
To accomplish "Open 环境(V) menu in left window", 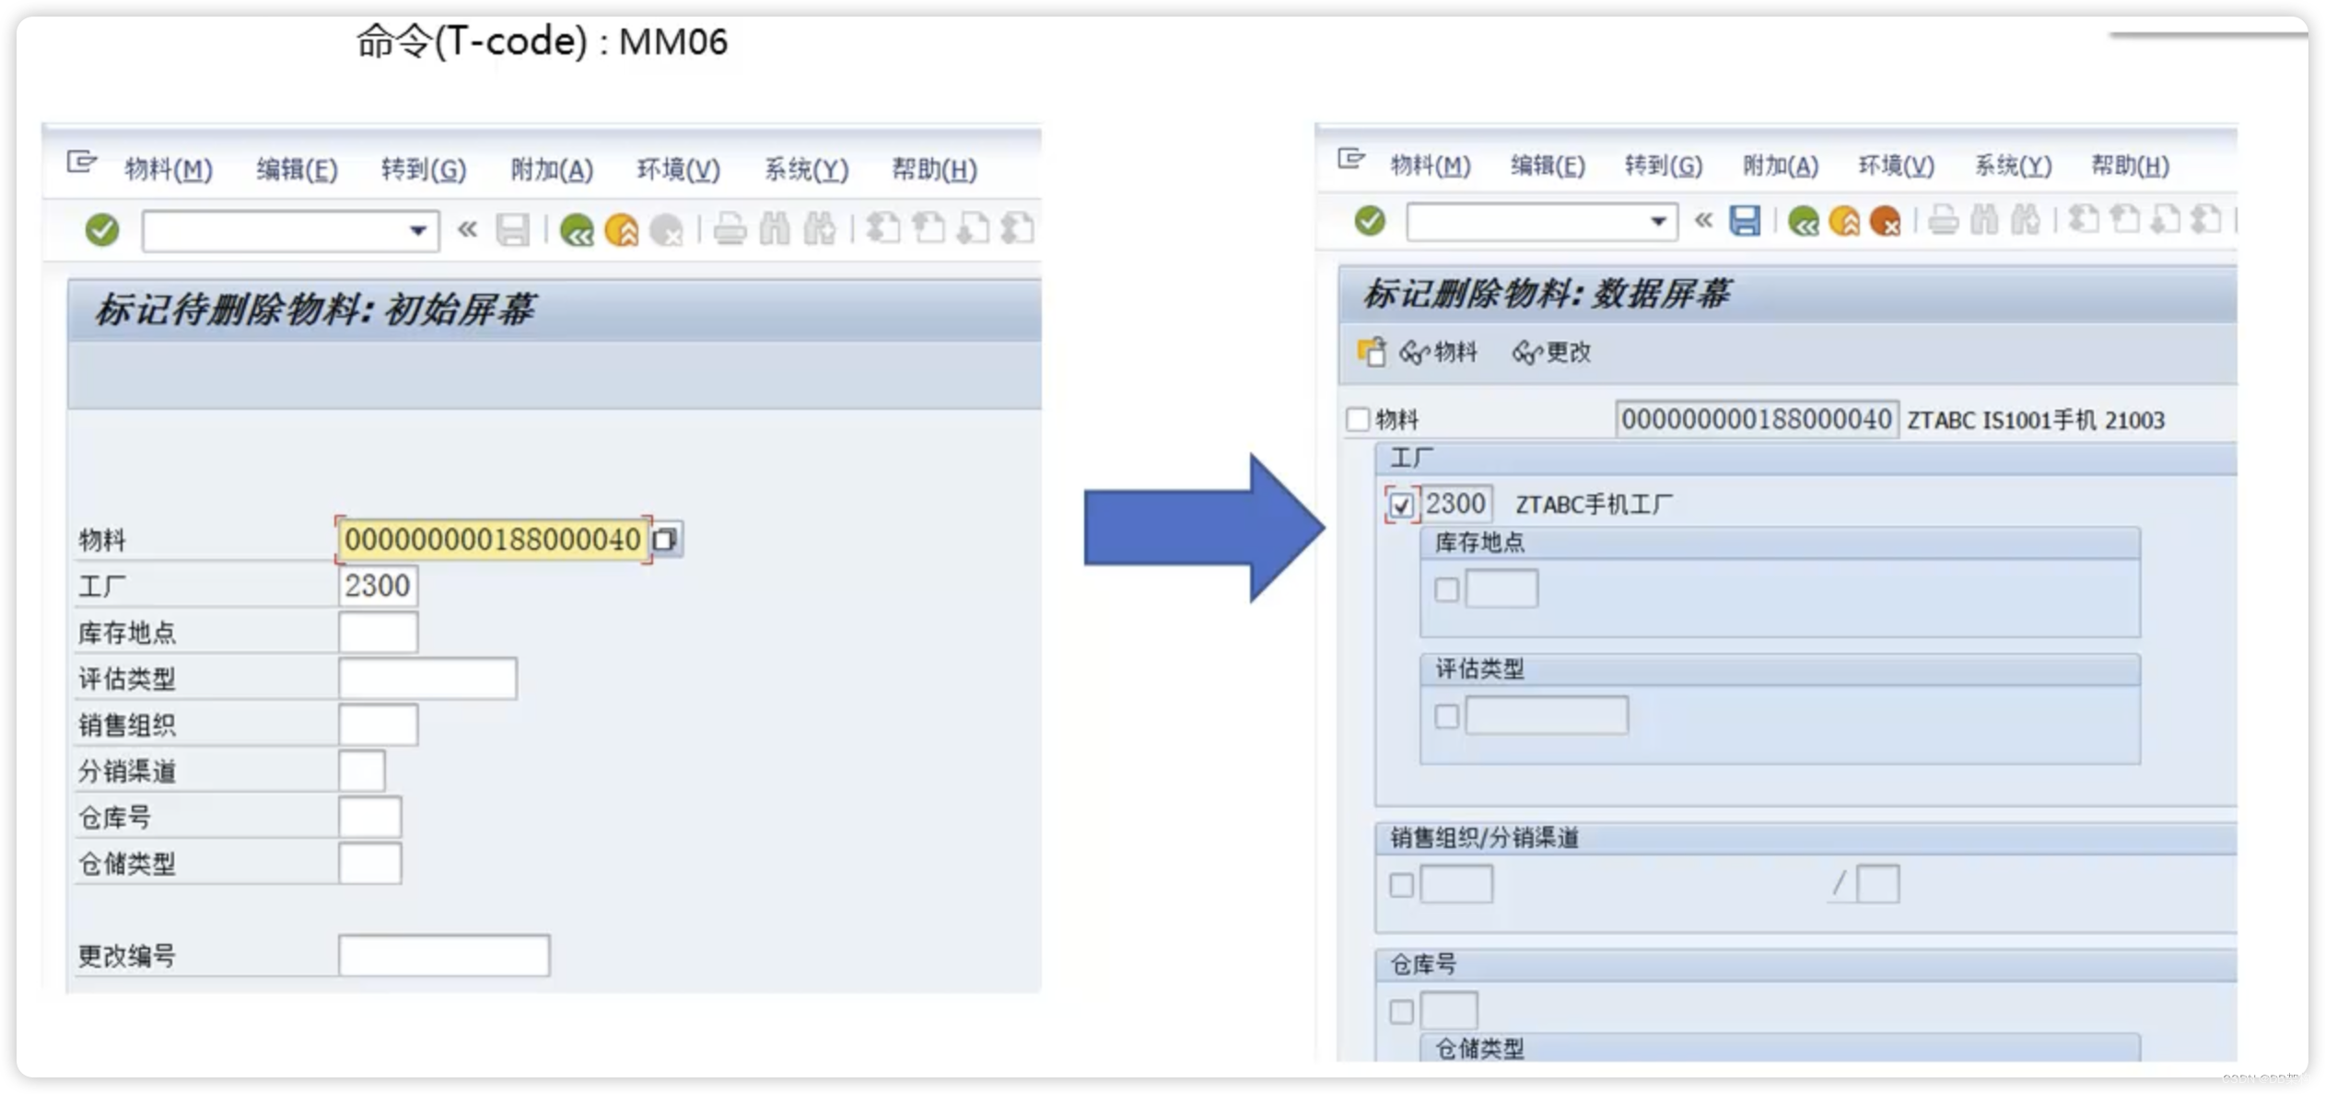I will [x=678, y=169].
